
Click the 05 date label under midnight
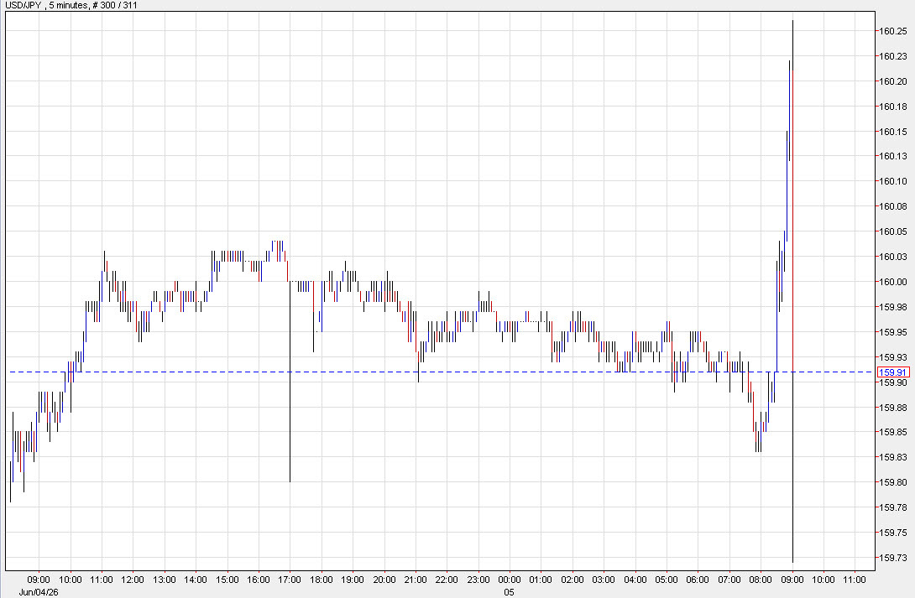509,592
